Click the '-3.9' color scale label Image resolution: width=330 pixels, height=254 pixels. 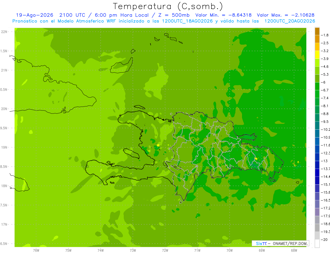point(325,59)
